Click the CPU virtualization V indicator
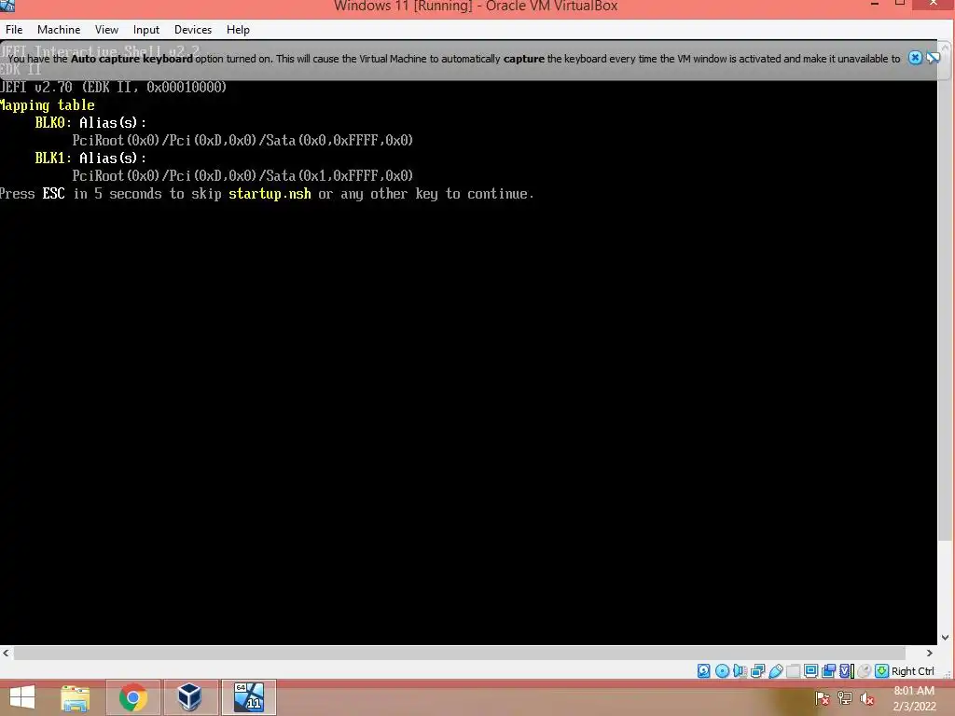The height and width of the screenshot is (716, 955). (847, 671)
